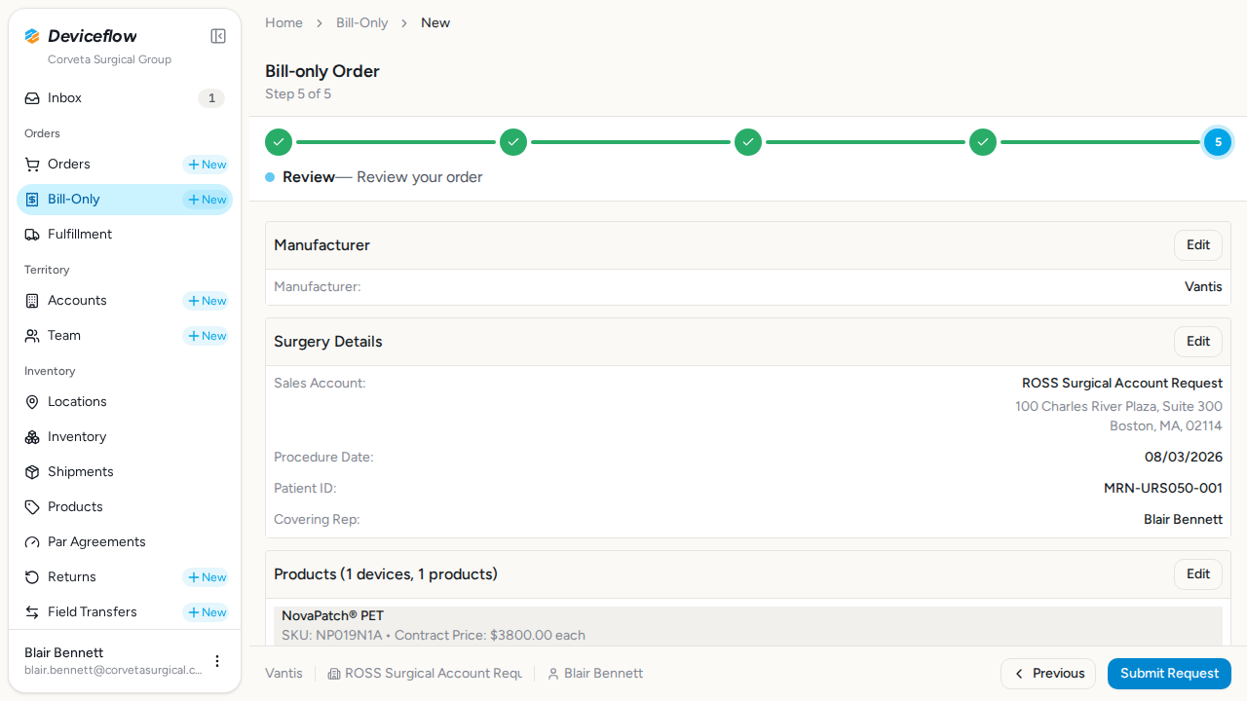Viewport: 1247px width, 701px height.
Task: Open Shipments box icon
Action: point(32,472)
